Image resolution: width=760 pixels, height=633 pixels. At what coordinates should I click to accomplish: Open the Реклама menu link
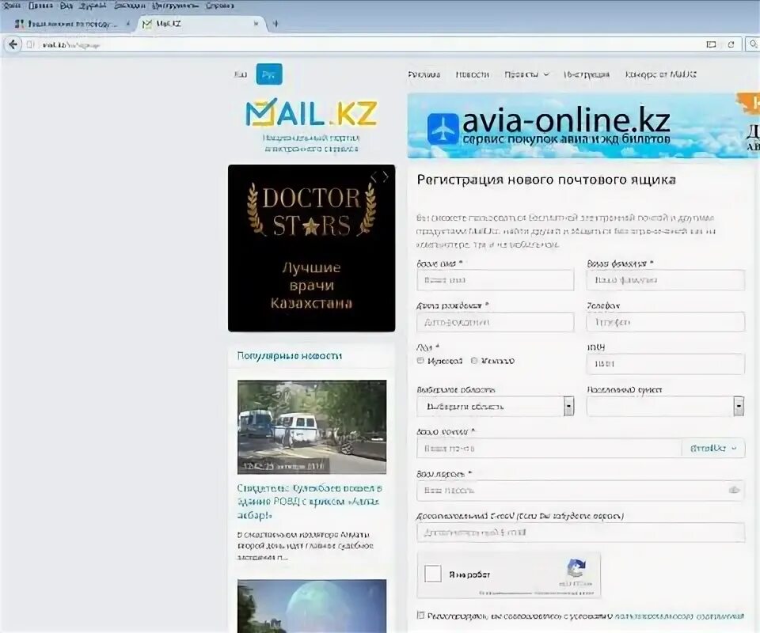click(x=424, y=74)
